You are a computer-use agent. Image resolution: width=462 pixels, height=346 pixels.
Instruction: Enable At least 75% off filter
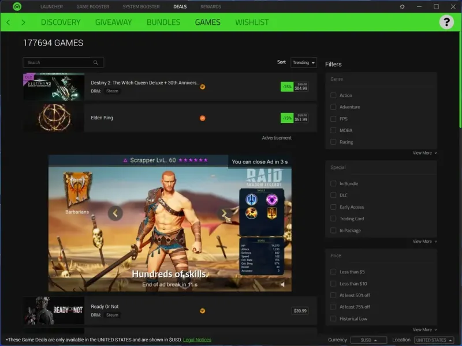[333, 307]
